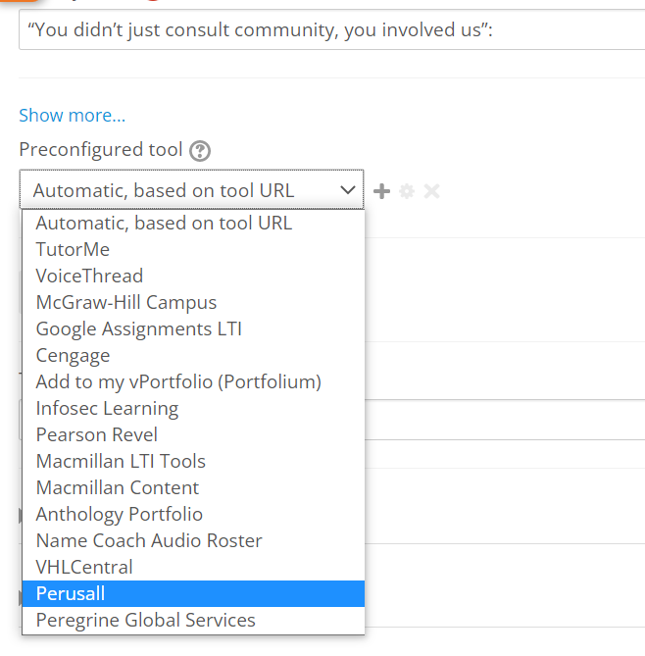The width and height of the screenshot is (645, 656).
Task: Select Macmillan LTI Tools
Action: (193, 461)
